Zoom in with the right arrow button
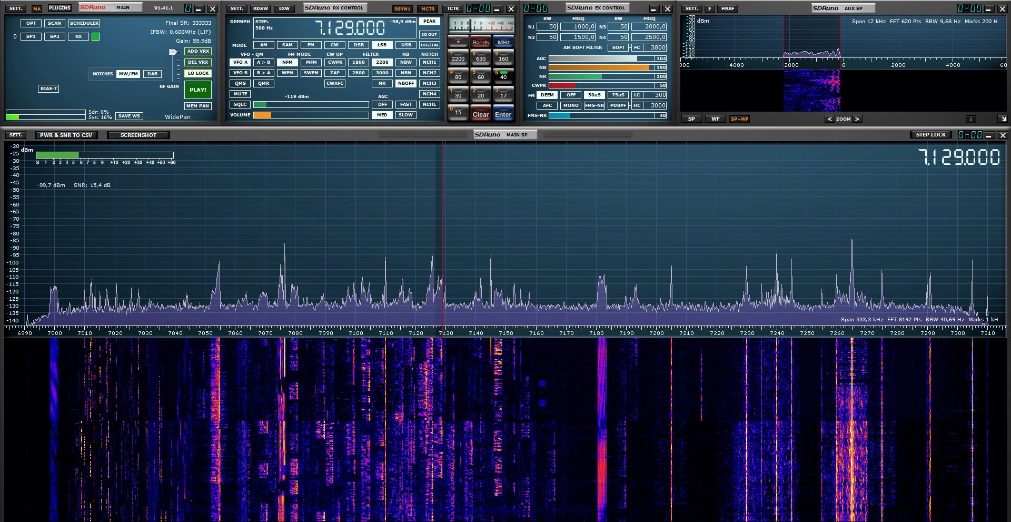 pos(857,119)
